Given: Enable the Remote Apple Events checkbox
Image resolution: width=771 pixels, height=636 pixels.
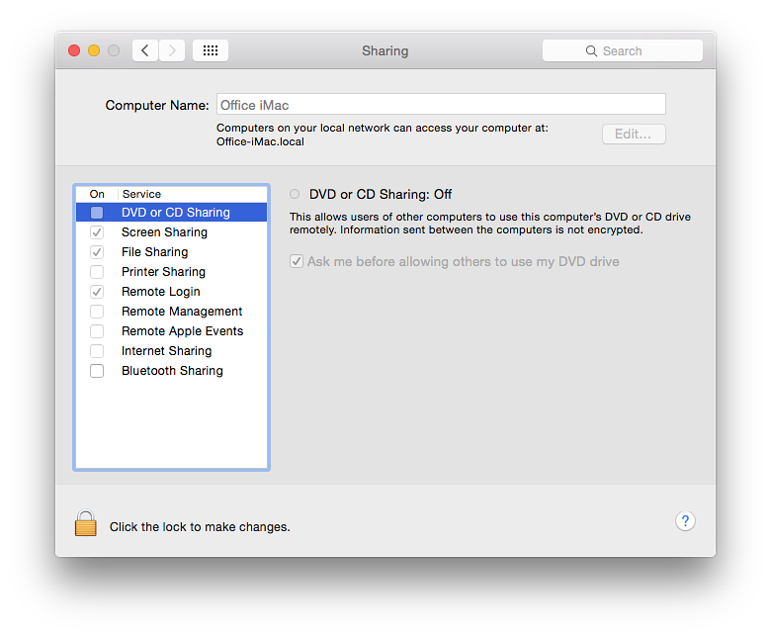Looking at the screenshot, I should 97,331.
